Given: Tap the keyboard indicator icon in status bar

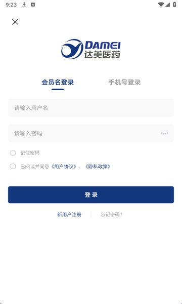Looking at the screenshot, I should click(33, 5).
